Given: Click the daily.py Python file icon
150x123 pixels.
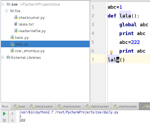Looking at the screenshot, I should coord(12,44).
